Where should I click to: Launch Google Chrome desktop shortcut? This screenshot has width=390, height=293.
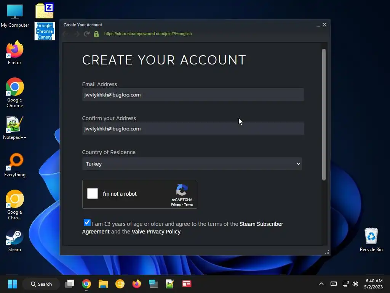click(x=15, y=93)
